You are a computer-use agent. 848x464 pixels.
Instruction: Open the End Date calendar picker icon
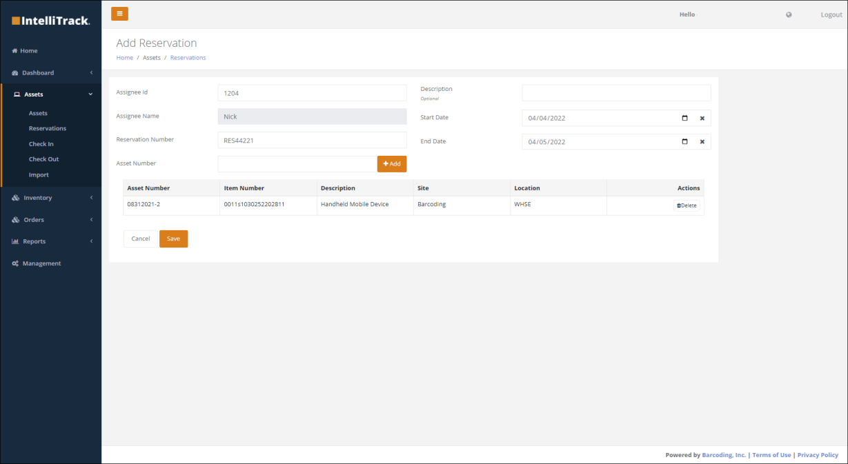tap(684, 141)
